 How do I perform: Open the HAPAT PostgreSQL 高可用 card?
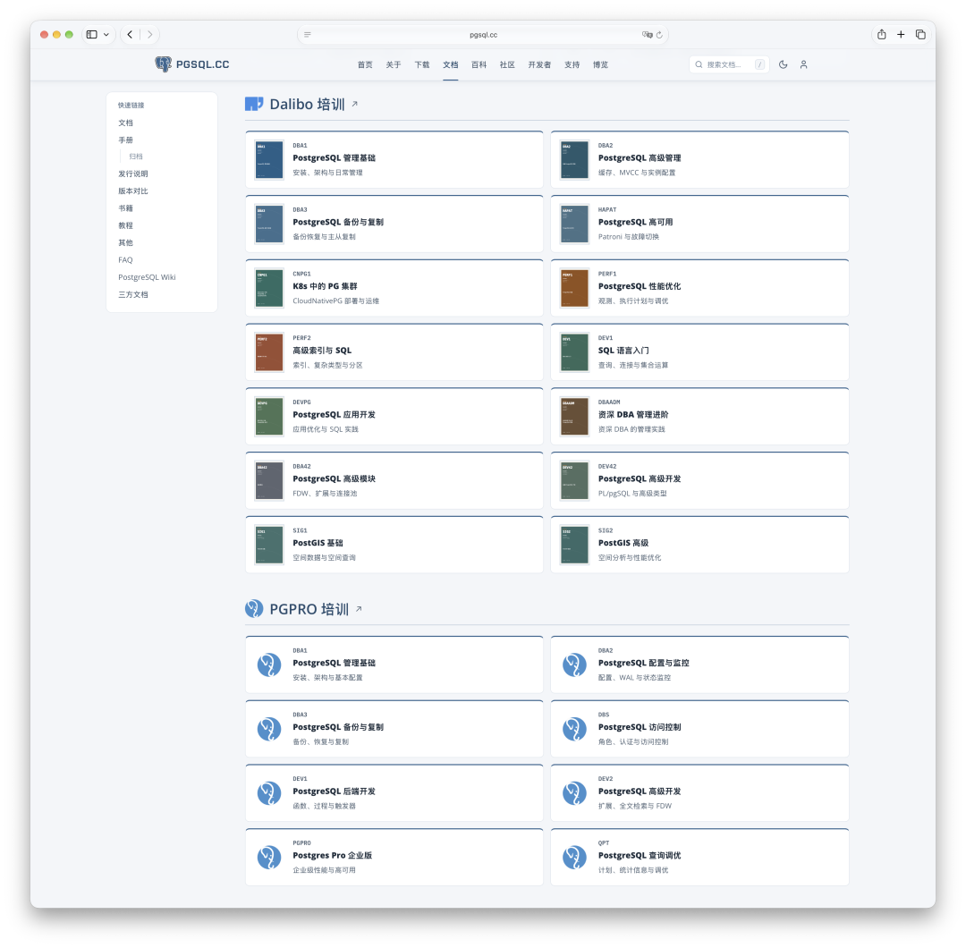coord(699,224)
